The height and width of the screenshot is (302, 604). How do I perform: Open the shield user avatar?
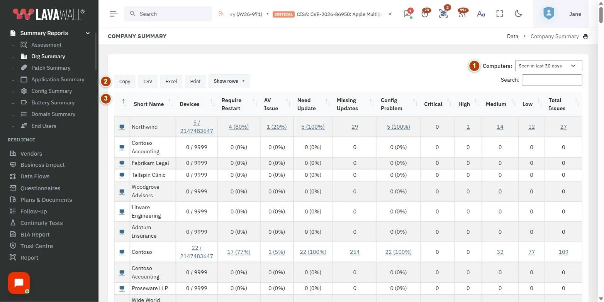click(x=548, y=14)
